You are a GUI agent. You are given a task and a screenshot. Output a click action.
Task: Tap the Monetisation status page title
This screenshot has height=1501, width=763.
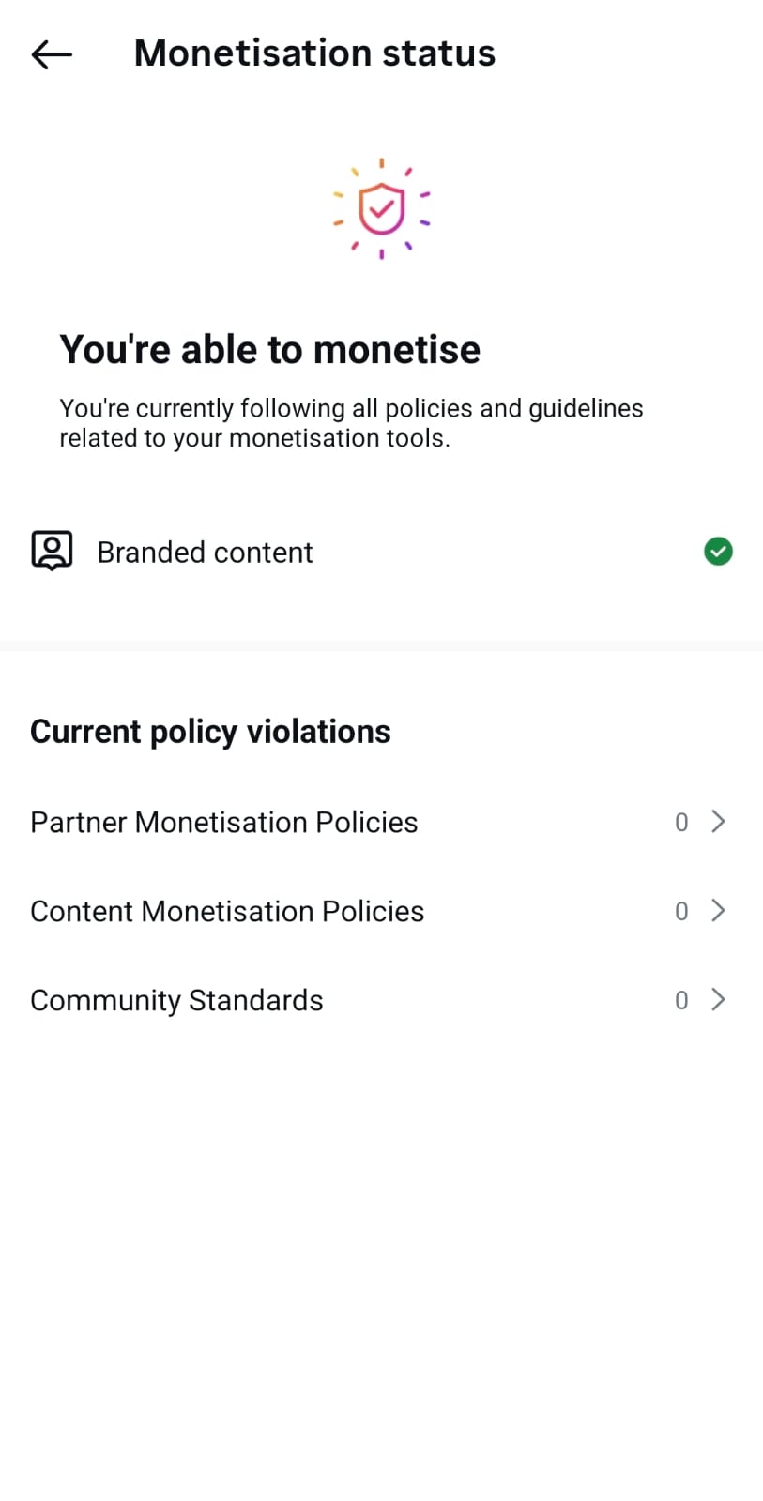[x=314, y=53]
